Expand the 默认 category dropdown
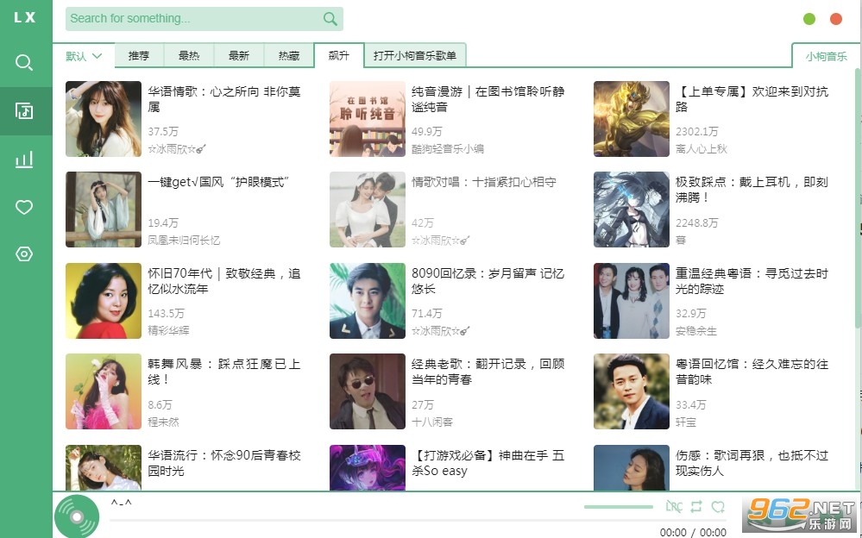The height and width of the screenshot is (538, 862). tap(84, 56)
